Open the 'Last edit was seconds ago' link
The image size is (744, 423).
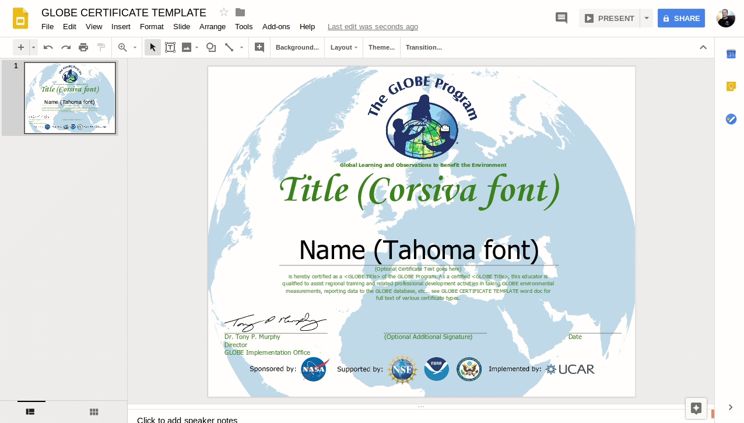tap(373, 27)
